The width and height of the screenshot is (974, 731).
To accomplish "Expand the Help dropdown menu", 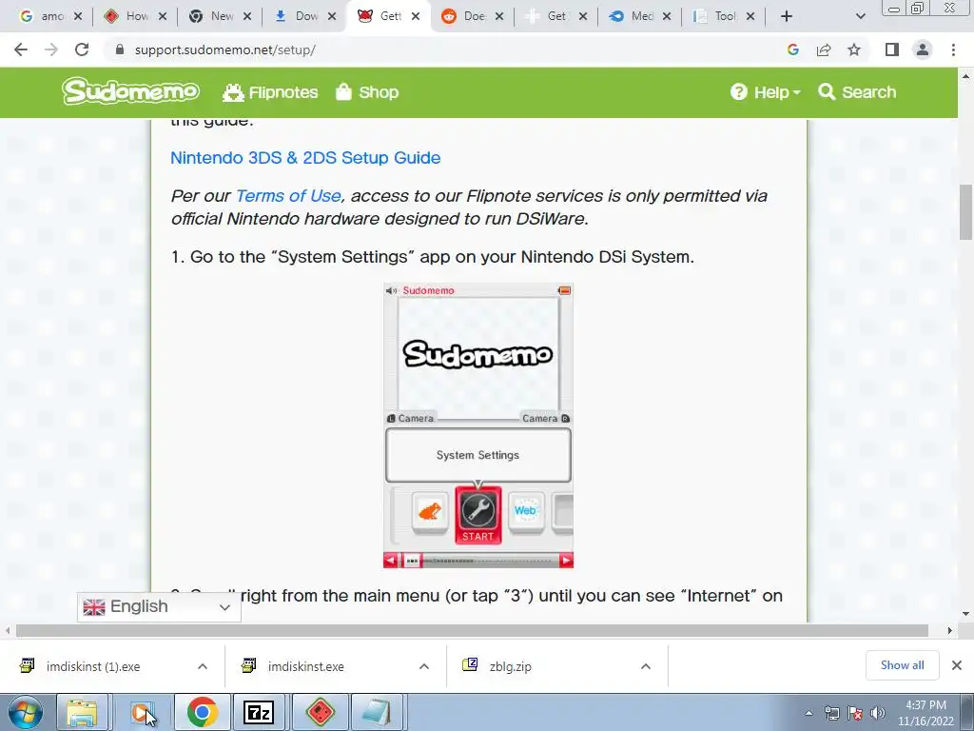I will coord(766,92).
